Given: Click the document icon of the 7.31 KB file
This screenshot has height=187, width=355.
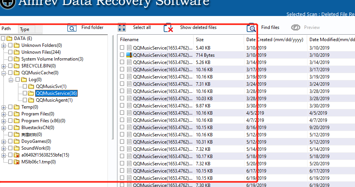Looking at the screenshot, I should (x=129, y=84).
